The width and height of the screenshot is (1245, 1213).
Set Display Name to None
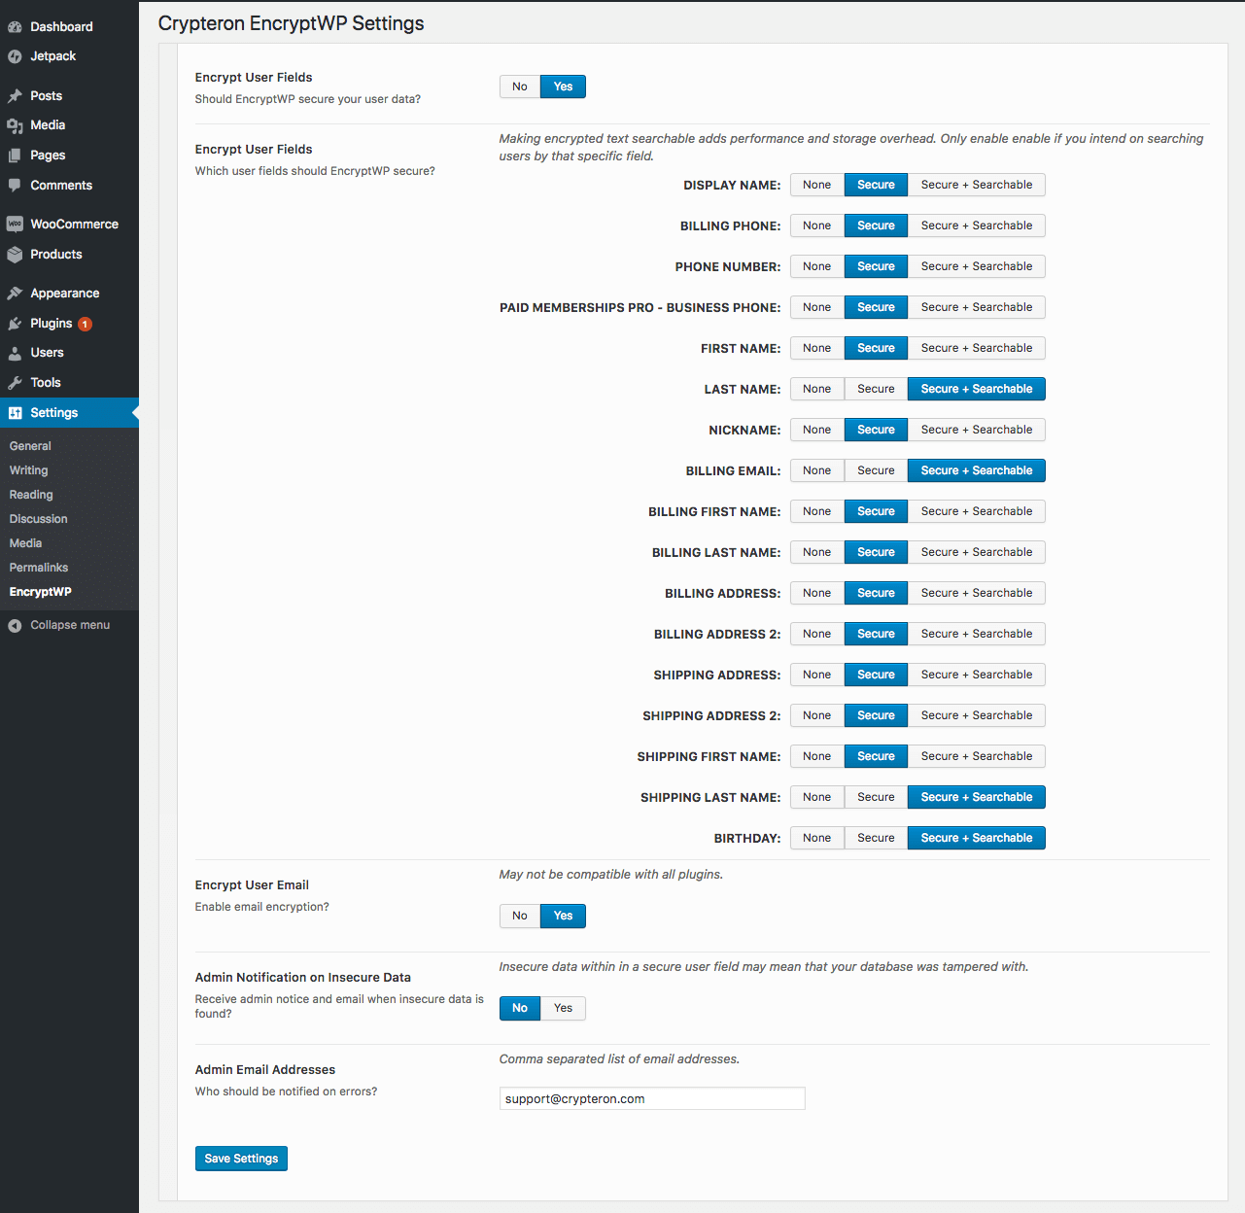point(816,185)
